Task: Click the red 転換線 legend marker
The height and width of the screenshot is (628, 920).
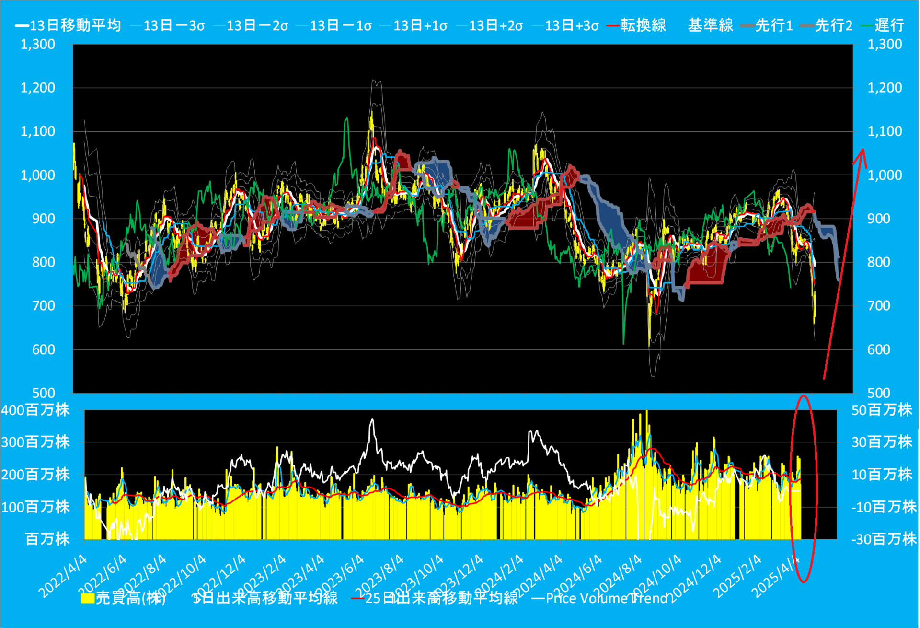Action: pos(613,25)
